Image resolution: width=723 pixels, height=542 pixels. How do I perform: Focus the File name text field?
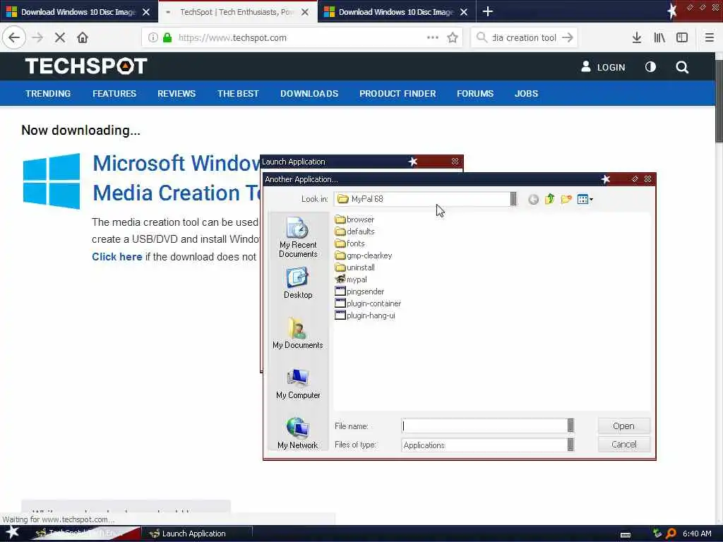(484, 426)
